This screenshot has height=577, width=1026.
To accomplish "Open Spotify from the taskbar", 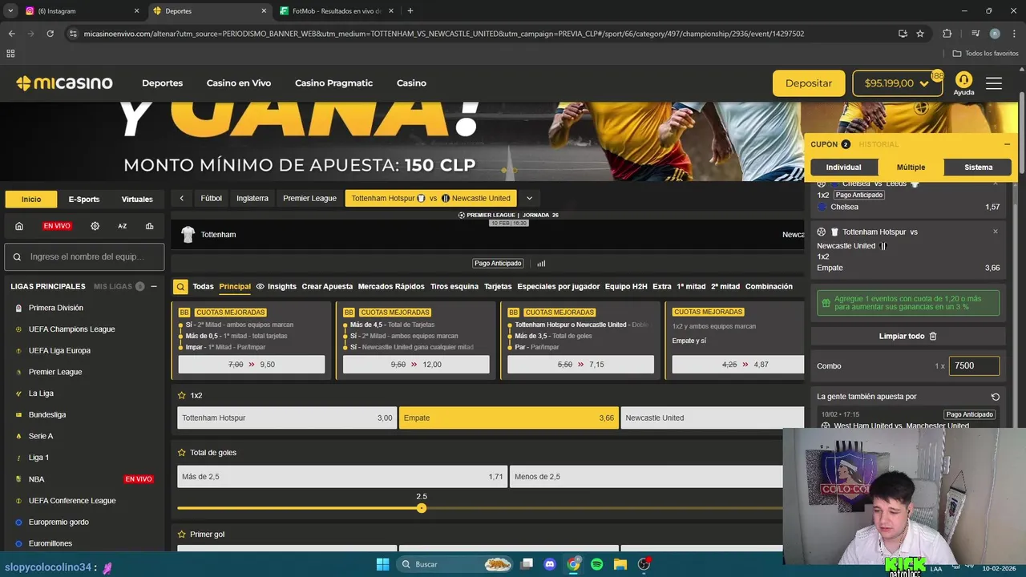I will tap(596, 564).
